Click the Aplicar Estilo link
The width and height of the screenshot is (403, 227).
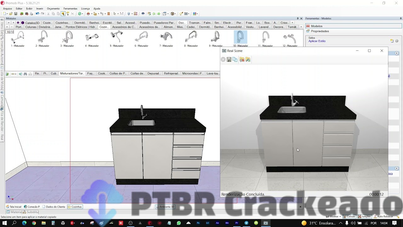(x=317, y=41)
